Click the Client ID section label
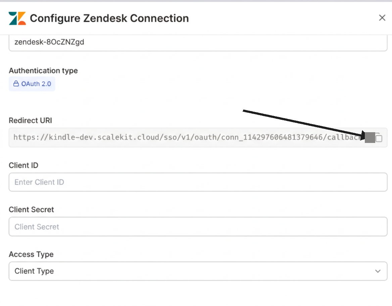392x306 pixels. click(x=23, y=165)
